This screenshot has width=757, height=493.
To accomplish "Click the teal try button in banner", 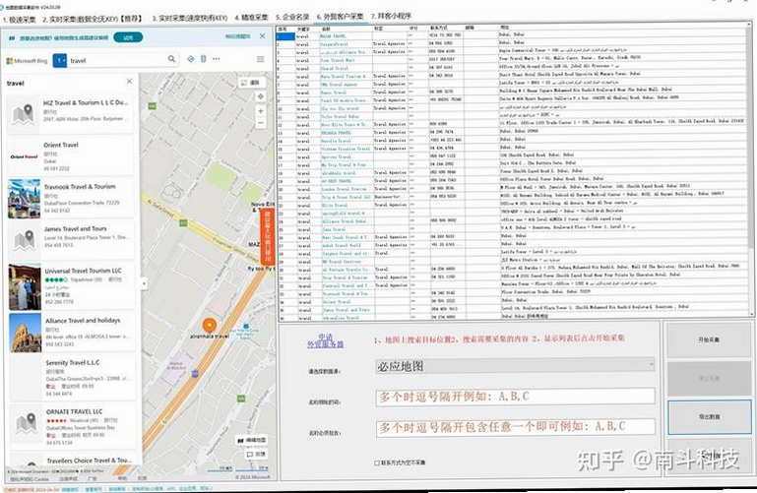I will click(128, 37).
